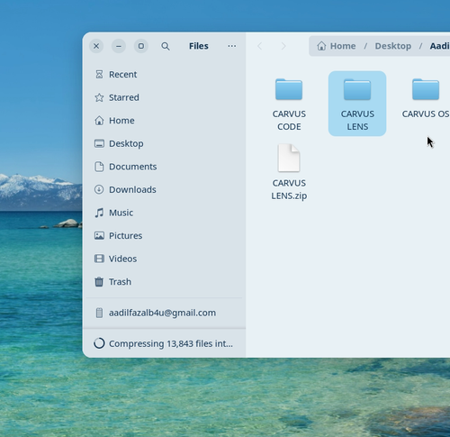This screenshot has width=450, height=437.
Task: Open Documents in the sidebar
Action: (x=164, y=167)
